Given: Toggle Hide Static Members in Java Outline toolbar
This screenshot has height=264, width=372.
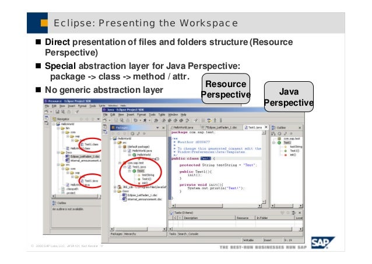Looking at the screenshot, I should click(x=285, y=134).
